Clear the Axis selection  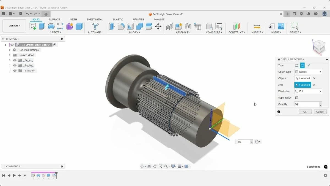point(314,85)
